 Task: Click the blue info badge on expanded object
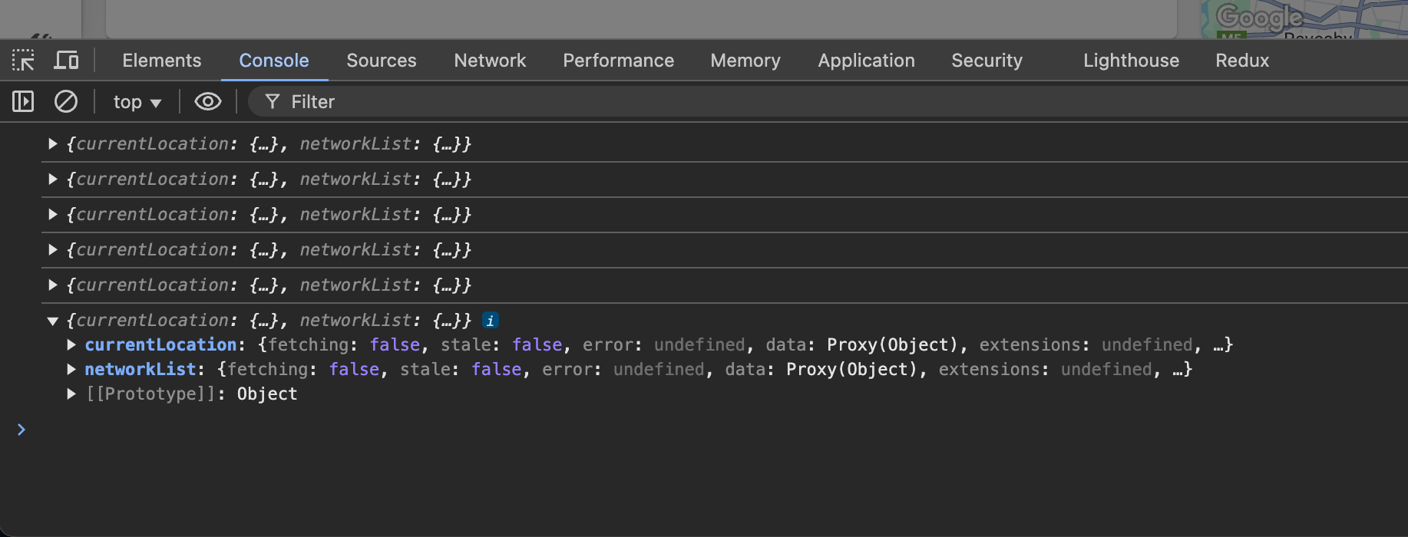pos(490,321)
